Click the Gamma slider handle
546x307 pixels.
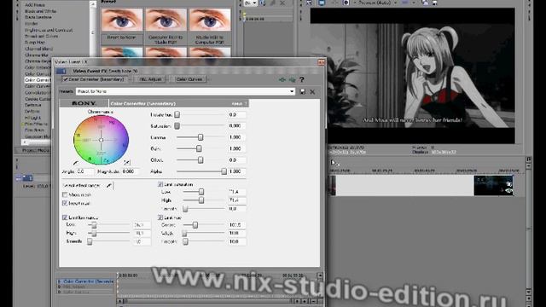click(x=200, y=137)
